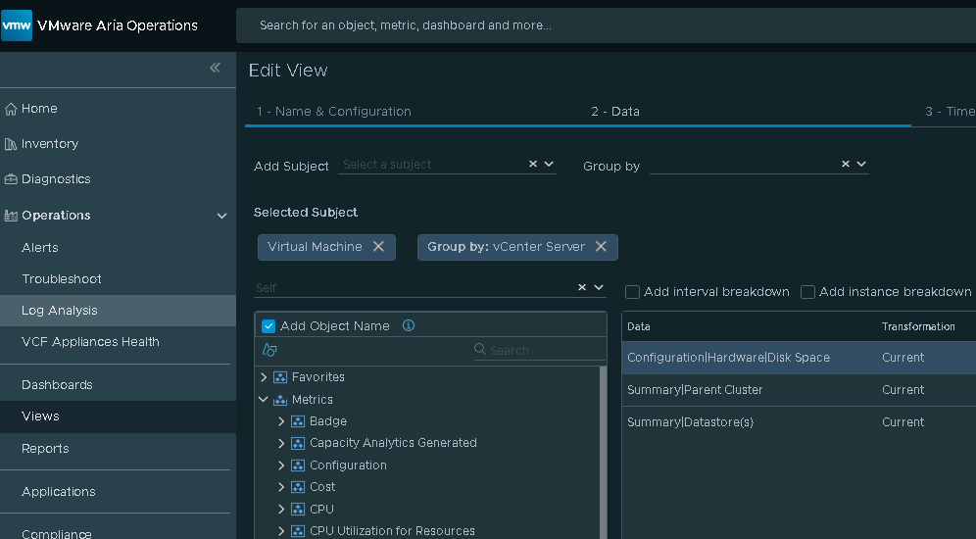
Task: Collapse the Metrics tree node
Action: tap(264, 400)
